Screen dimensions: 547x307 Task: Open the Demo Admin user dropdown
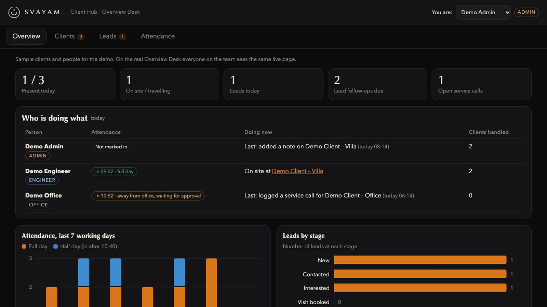tap(483, 12)
